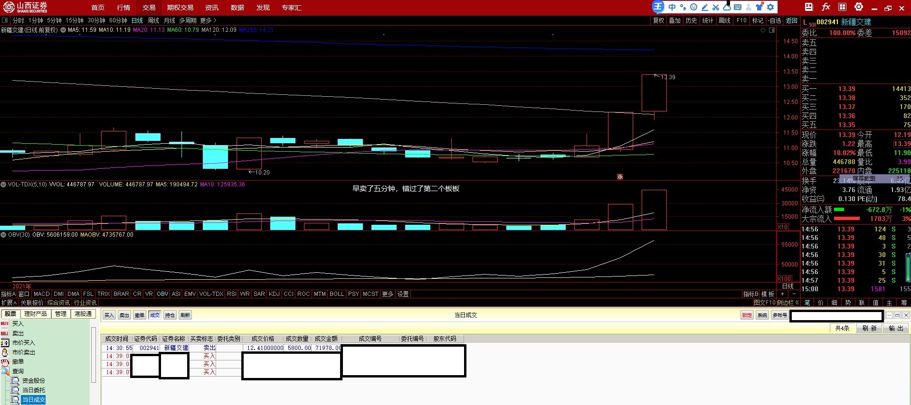
Task: Open the news panel icon in title bar
Action: (809, 7)
